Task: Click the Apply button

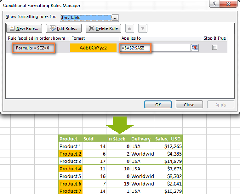Action: pos(220,104)
